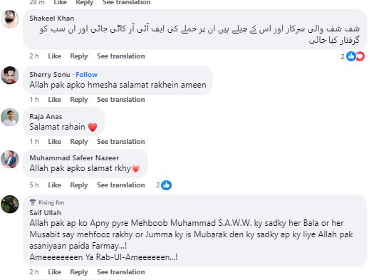
Task: Like Raja Anas's comment
Action: point(54,142)
